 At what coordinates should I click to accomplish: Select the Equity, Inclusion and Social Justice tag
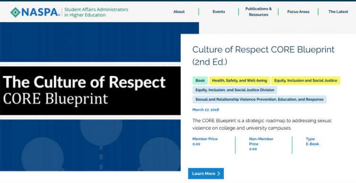(305, 81)
